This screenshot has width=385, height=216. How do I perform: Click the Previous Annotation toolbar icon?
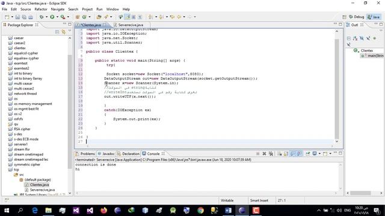[x=161, y=17]
